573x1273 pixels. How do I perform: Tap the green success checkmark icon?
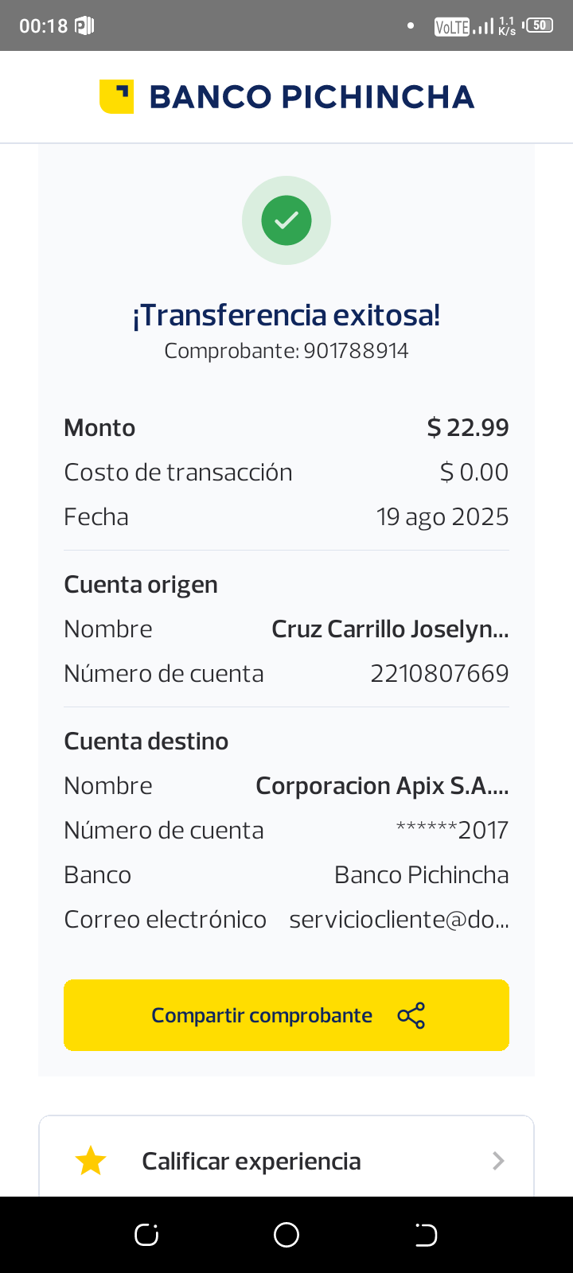[x=286, y=220]
